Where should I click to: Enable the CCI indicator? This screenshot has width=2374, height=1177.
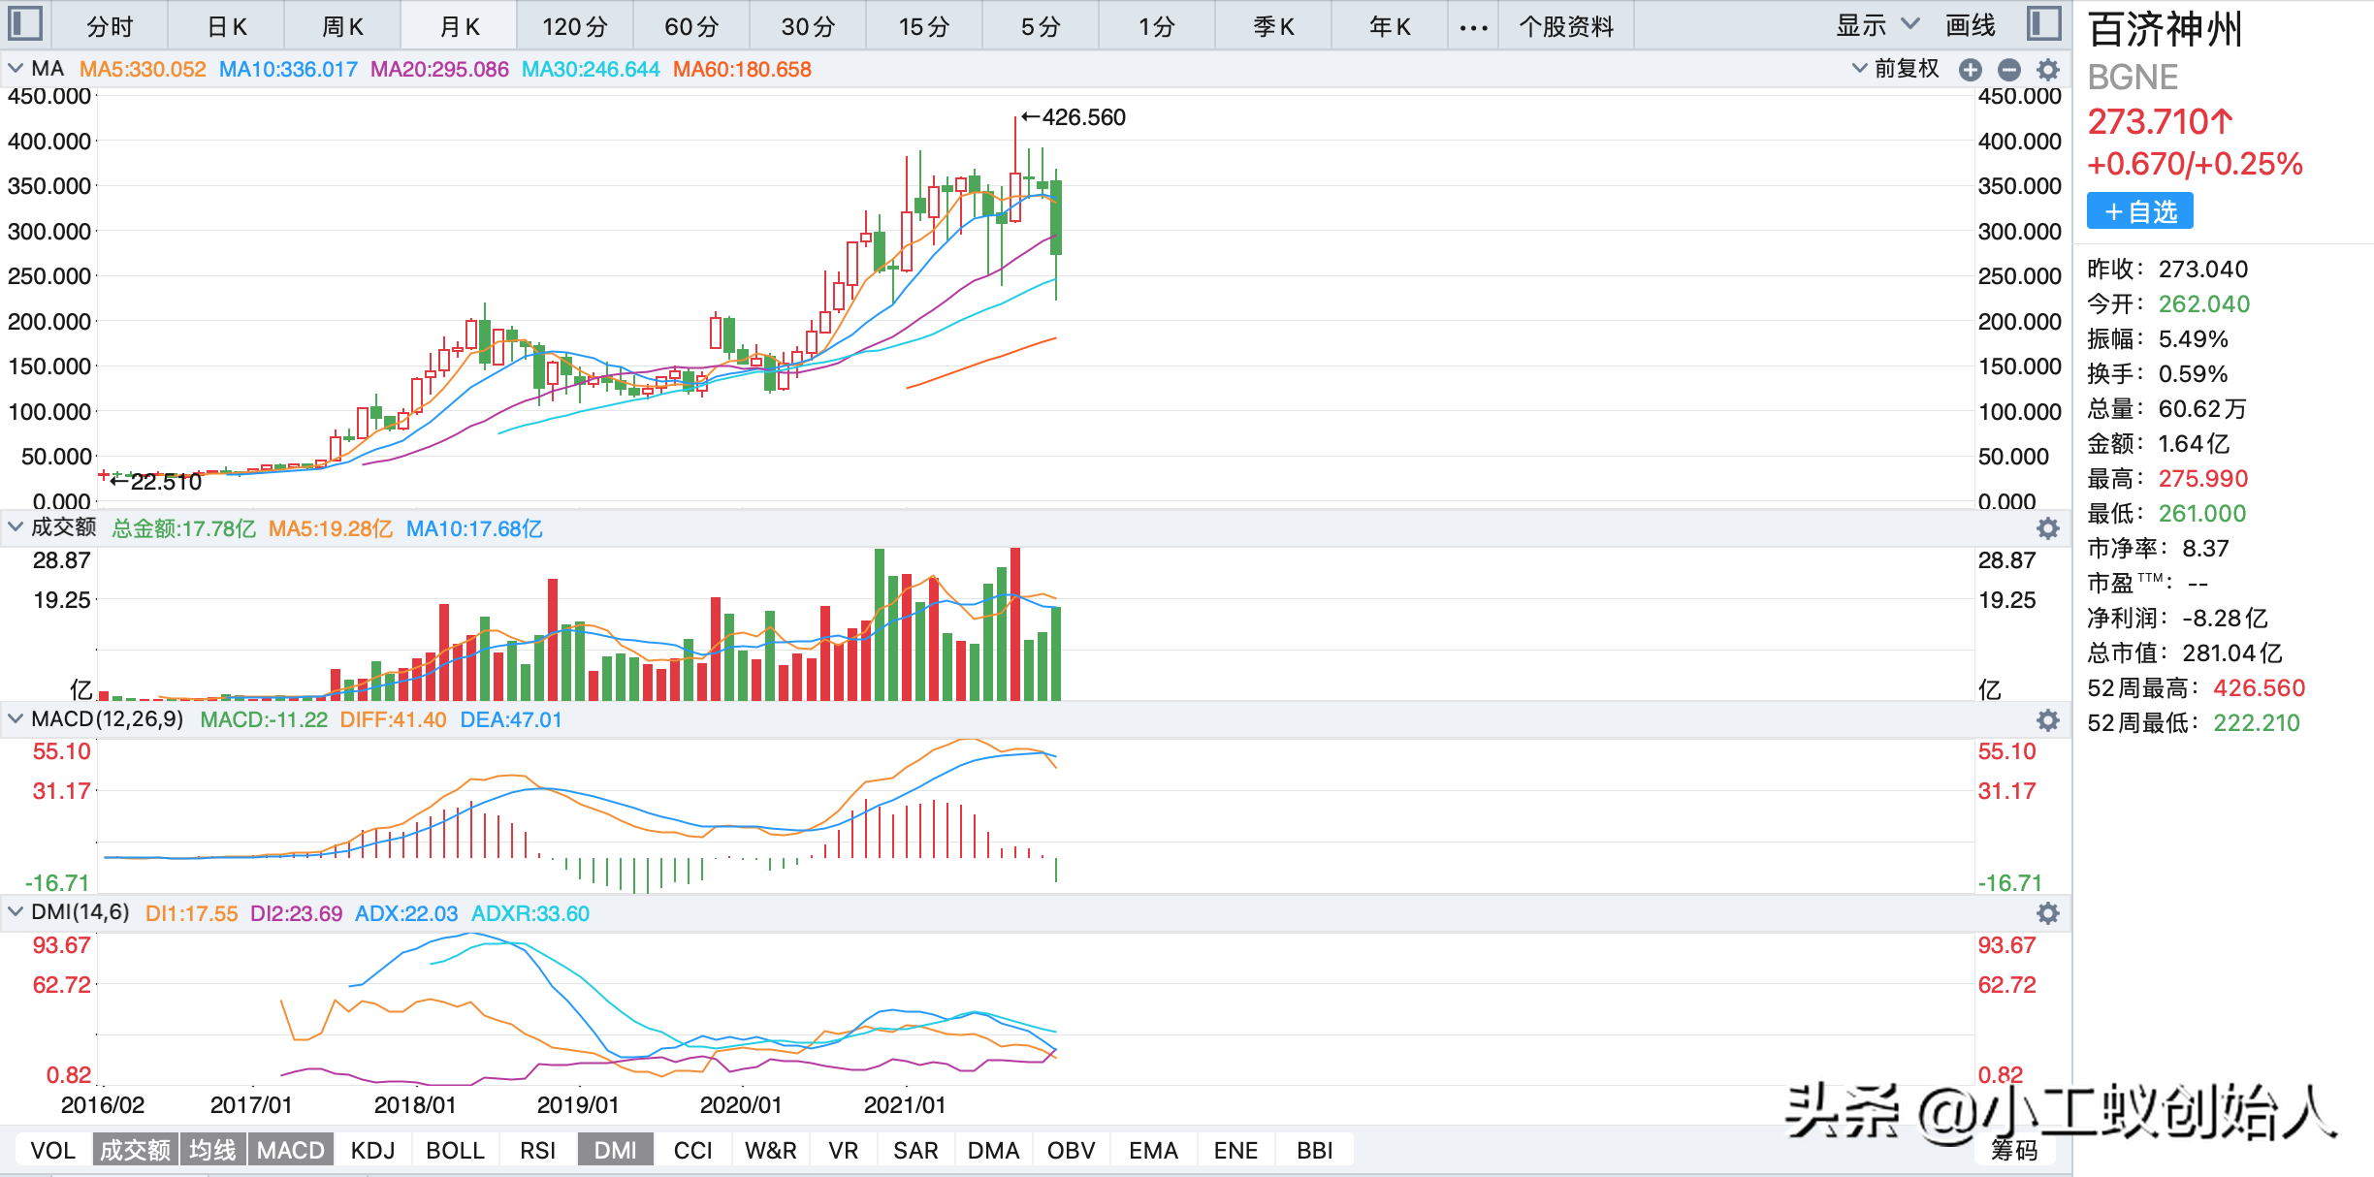pos(693,1151)
